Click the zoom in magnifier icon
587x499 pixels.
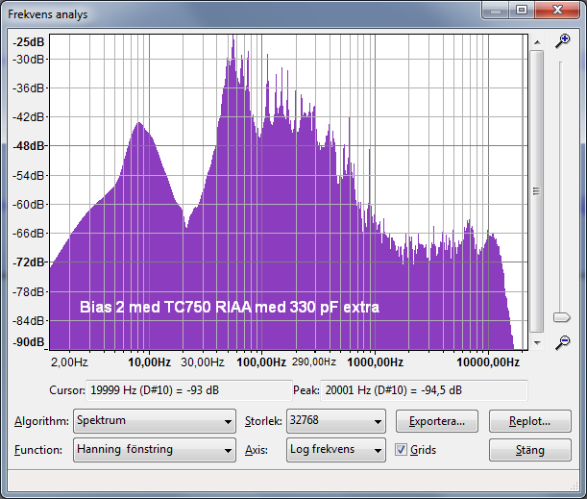562,40
